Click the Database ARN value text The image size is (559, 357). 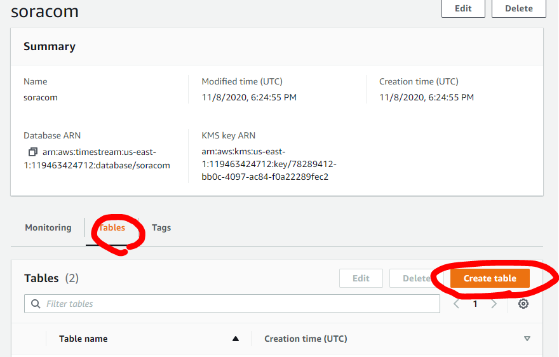97,159
